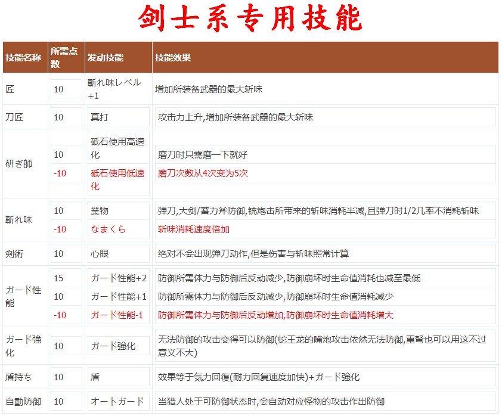502x416 pixels.
Task: Click the effect beginning 效果等于気力回復
Action: 259,377
